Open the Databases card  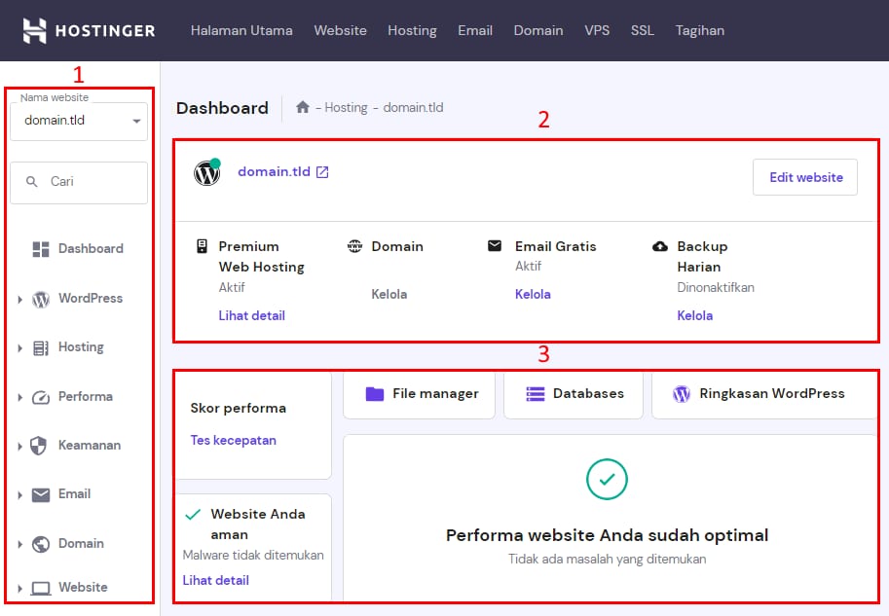(x=574, y=395)
